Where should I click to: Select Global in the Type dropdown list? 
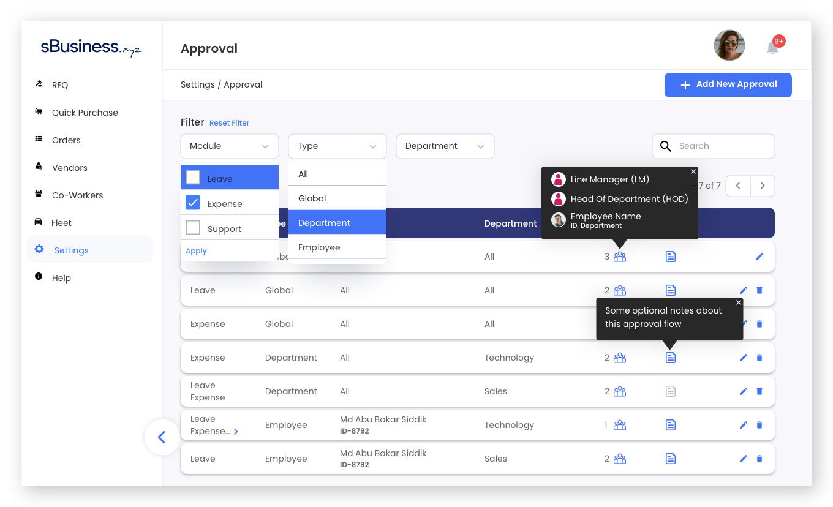(312, 198)
